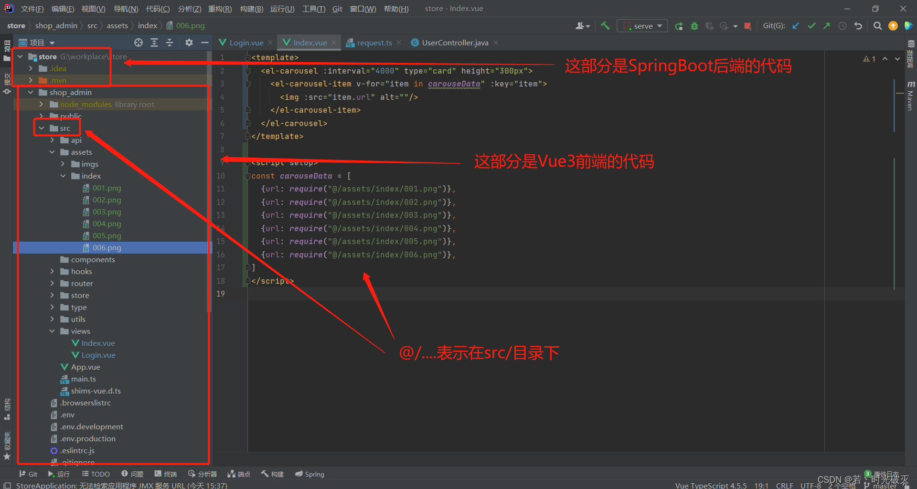Open the 导航(N) menu
Screen dimensions: 917x489
(x=126, y=9)
